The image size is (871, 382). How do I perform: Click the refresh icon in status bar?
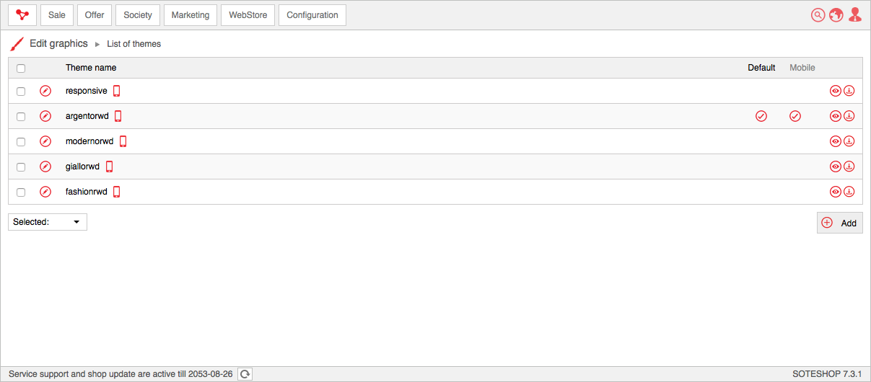click(x=245, y=374)
